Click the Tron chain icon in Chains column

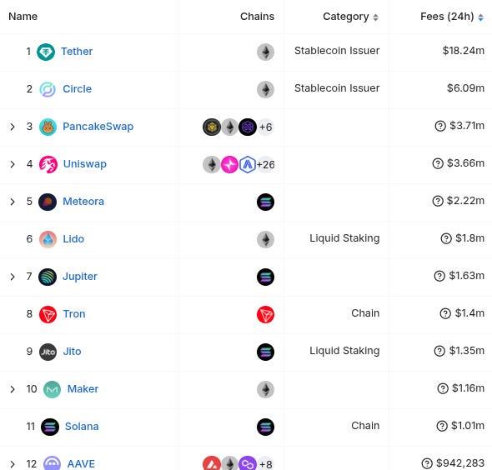coord(265,314)
